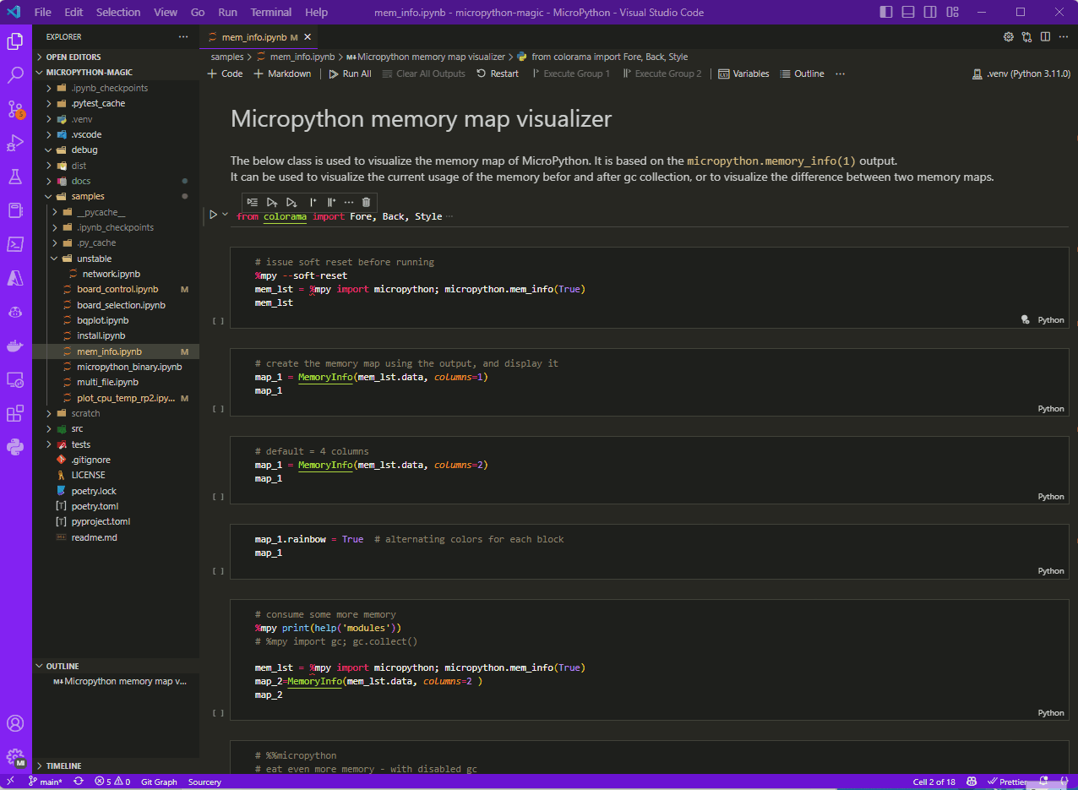Open the Explorer view in activity bar
The width and height of the screenshot is (1078, 790).
coord(15,41)
